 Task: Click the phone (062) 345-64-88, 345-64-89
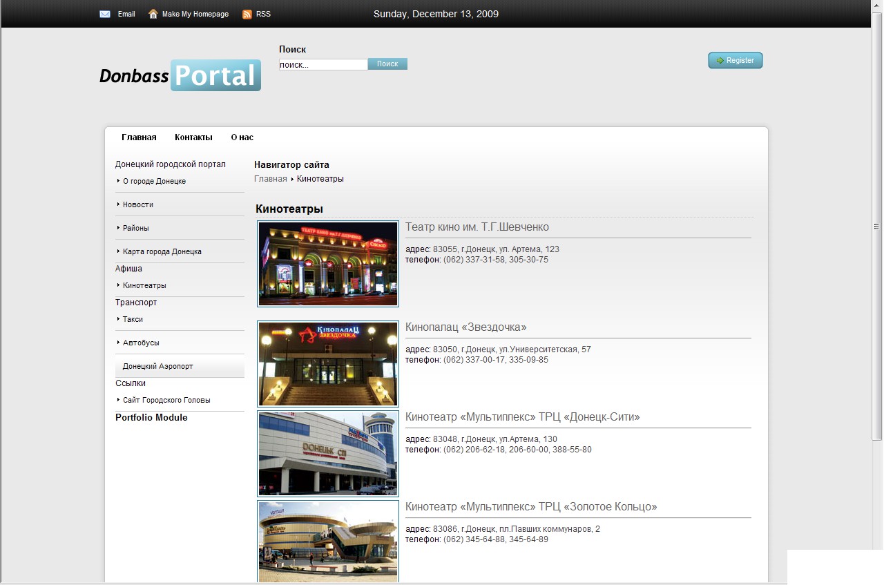(x=496, y=539)
